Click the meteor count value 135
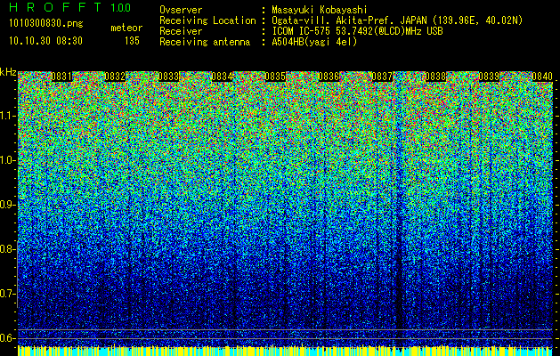Viewport: 560px width, 356px height. point(132,41)
